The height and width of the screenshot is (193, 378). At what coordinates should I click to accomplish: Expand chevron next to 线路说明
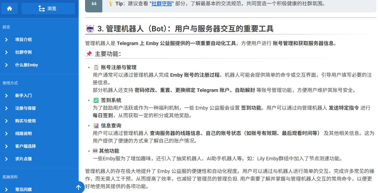coord(6,133)
